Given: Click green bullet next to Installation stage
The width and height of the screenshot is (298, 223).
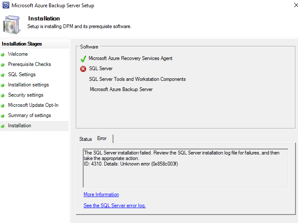Looking at the screenshot, I should [3, 126].
